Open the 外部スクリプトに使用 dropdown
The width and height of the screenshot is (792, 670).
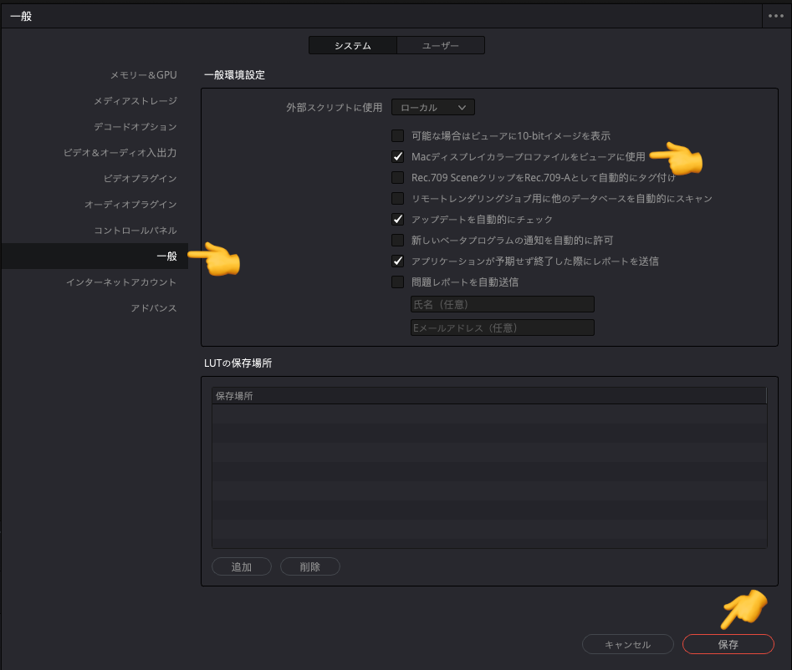click(432, 107)
